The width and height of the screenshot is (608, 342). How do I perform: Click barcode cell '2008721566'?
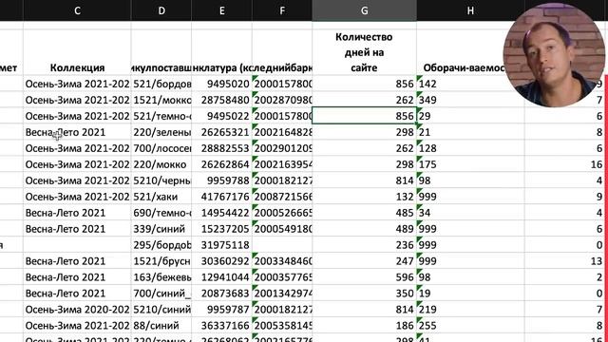282,197
